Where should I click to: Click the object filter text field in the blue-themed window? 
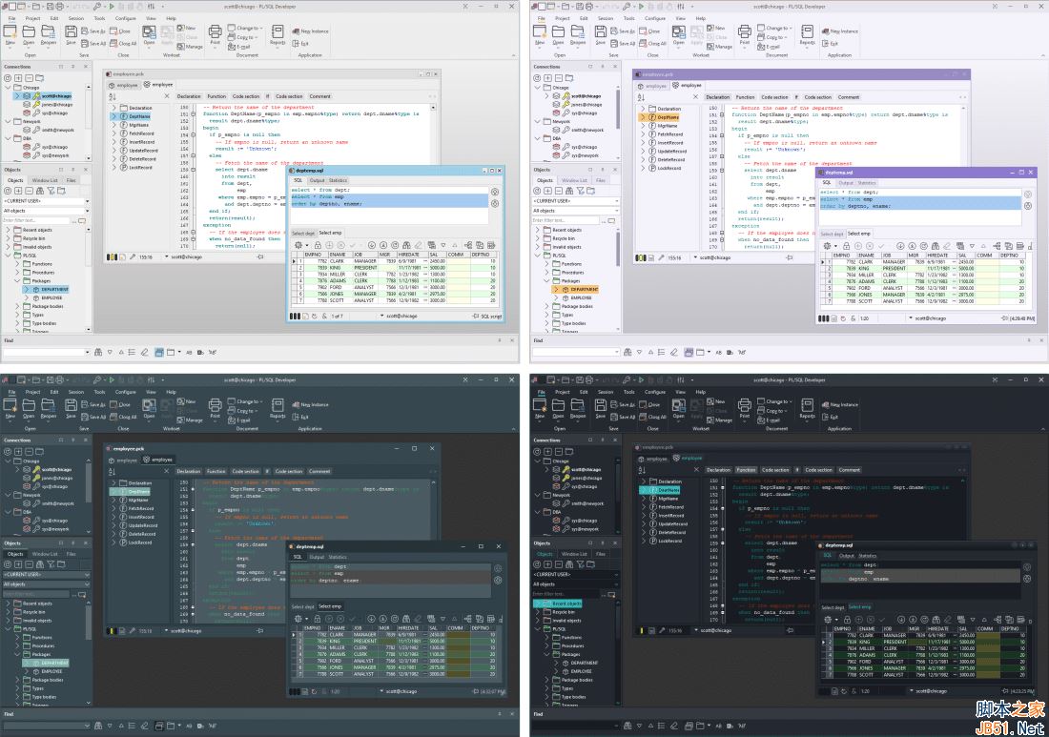[38, 220]
